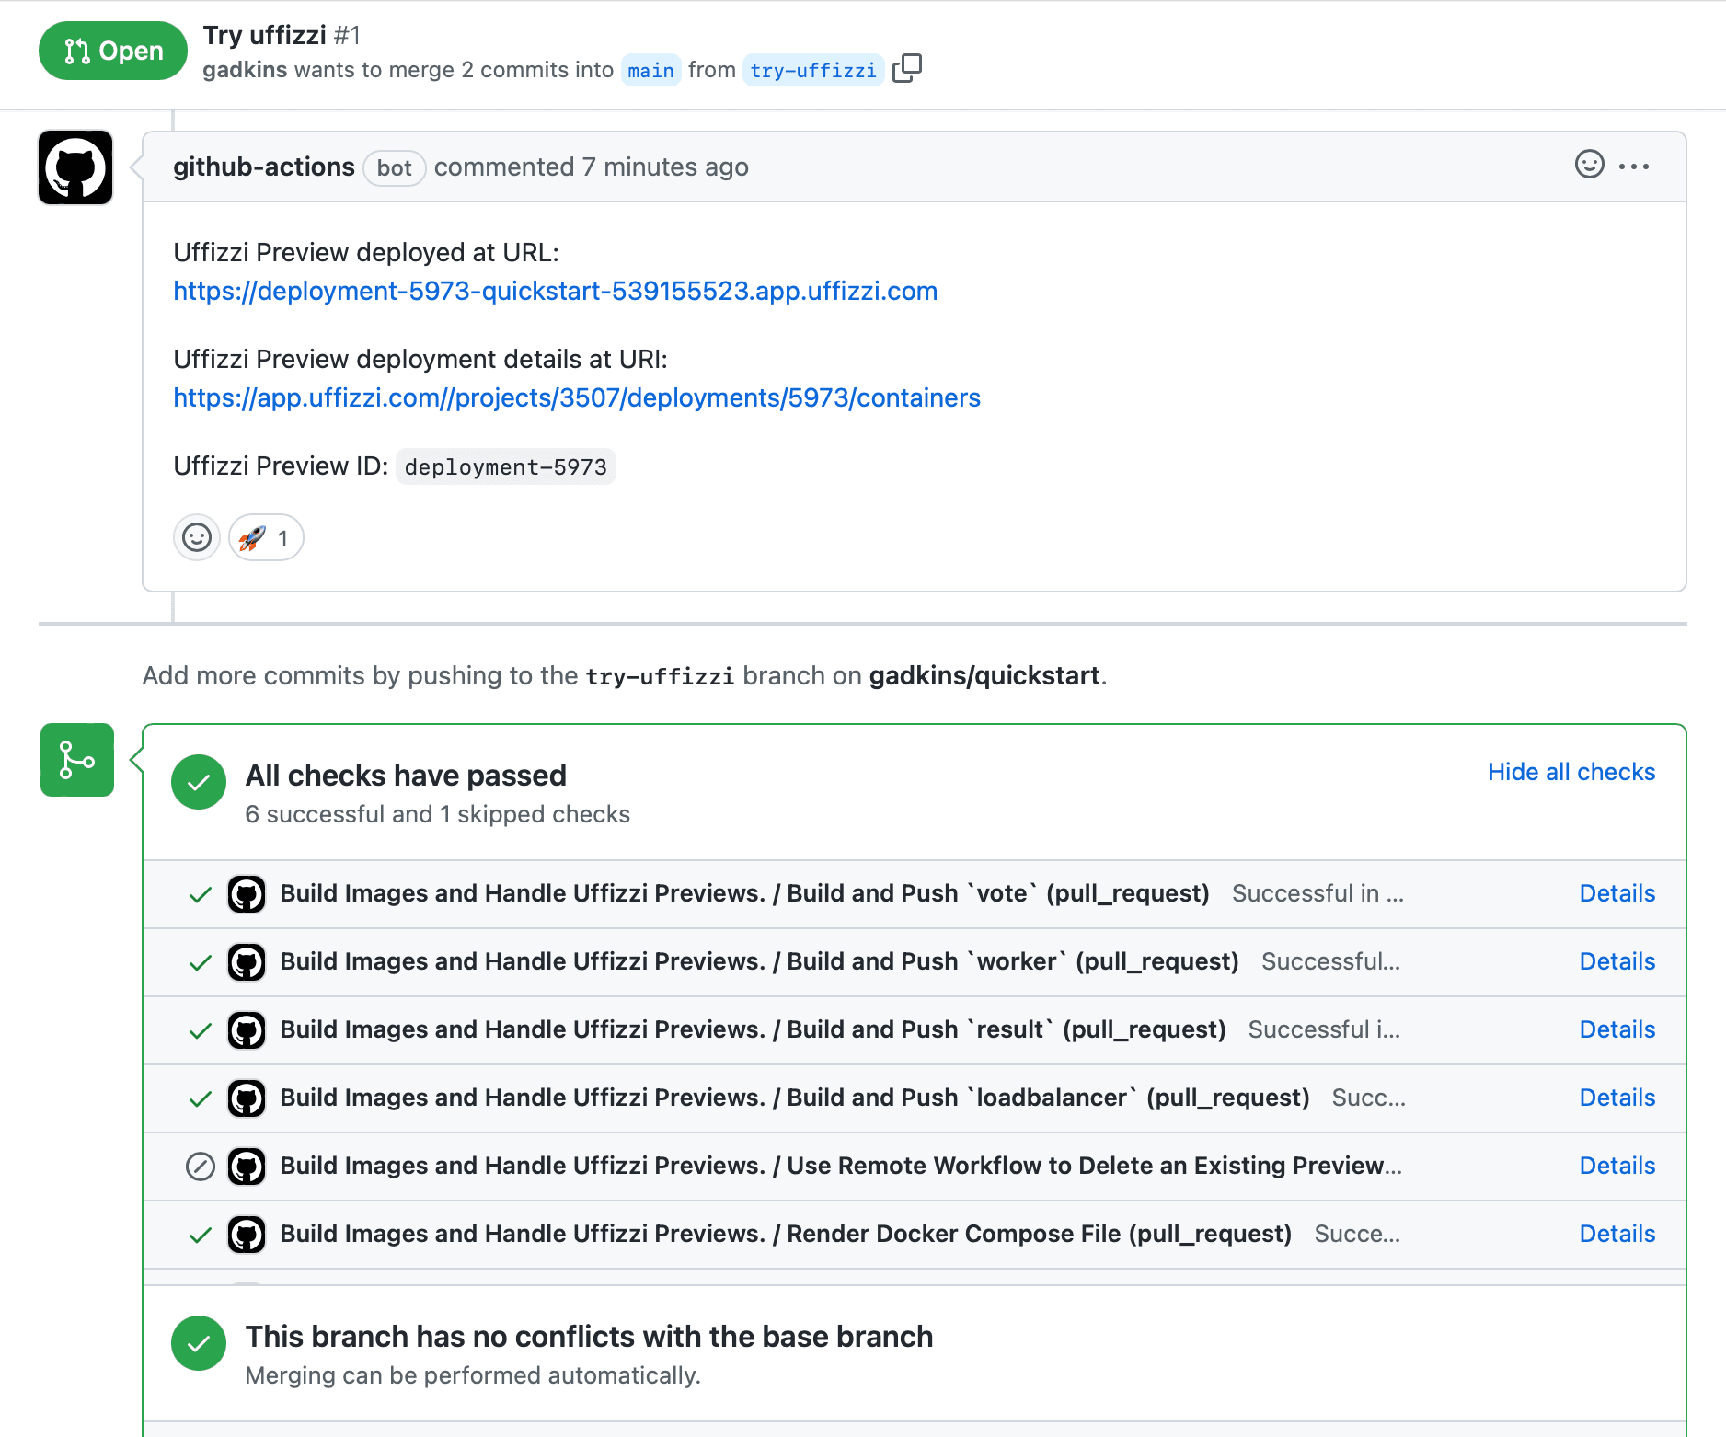Click the green check beside no conflicts message

[199, 1343]
